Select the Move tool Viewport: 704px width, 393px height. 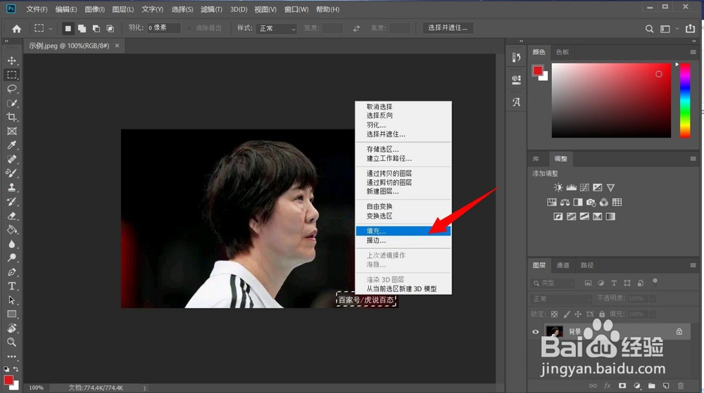point(12,60)
